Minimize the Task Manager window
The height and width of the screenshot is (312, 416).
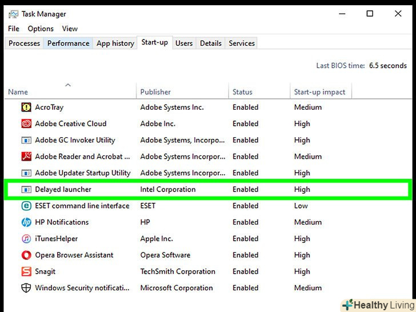coord(342,14)
